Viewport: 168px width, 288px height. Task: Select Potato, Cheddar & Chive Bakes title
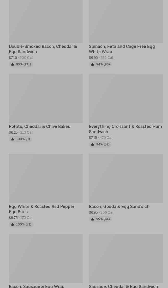pos(39,126)
